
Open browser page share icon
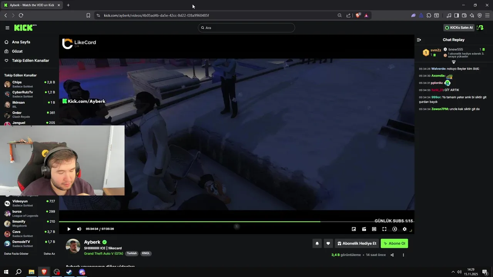coord(349,15)
